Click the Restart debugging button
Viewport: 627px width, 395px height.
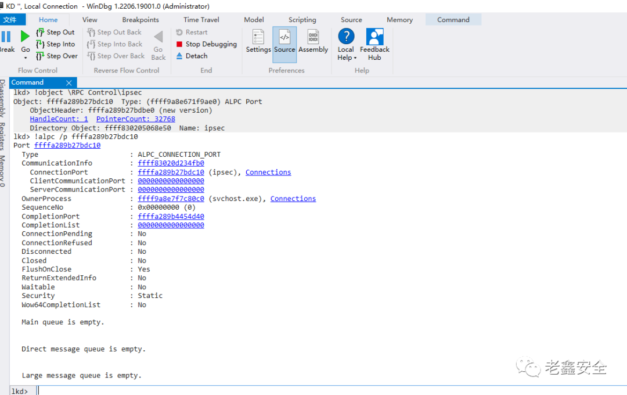click(192, 33)
